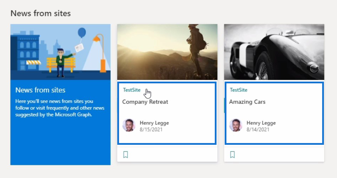Click the News from sites section heading
This screenshot has width=337, height=178.
tap(41, 13)
